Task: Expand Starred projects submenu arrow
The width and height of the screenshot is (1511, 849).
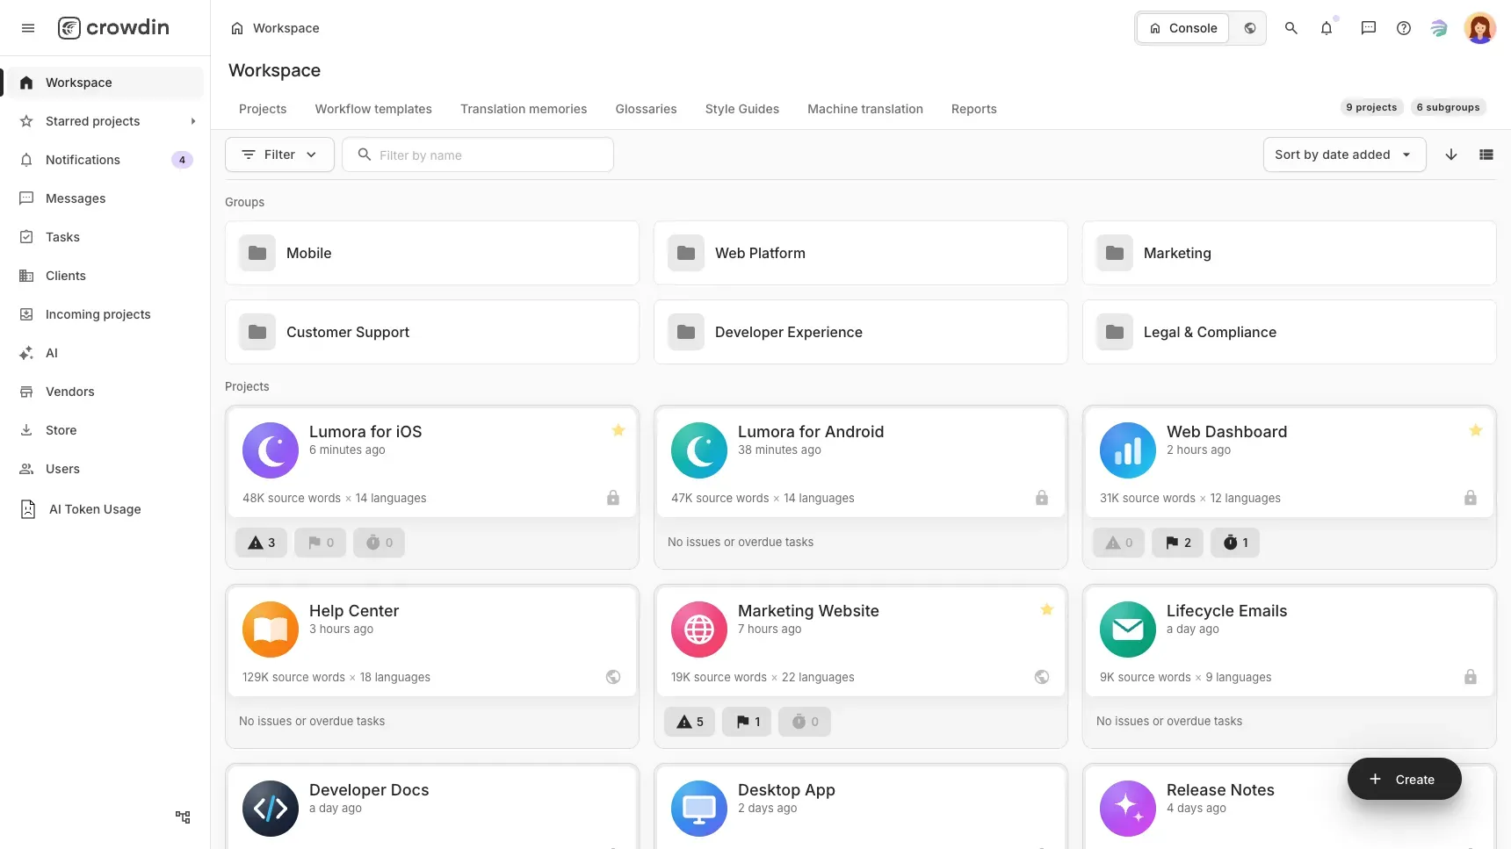Action: (193, 121)
